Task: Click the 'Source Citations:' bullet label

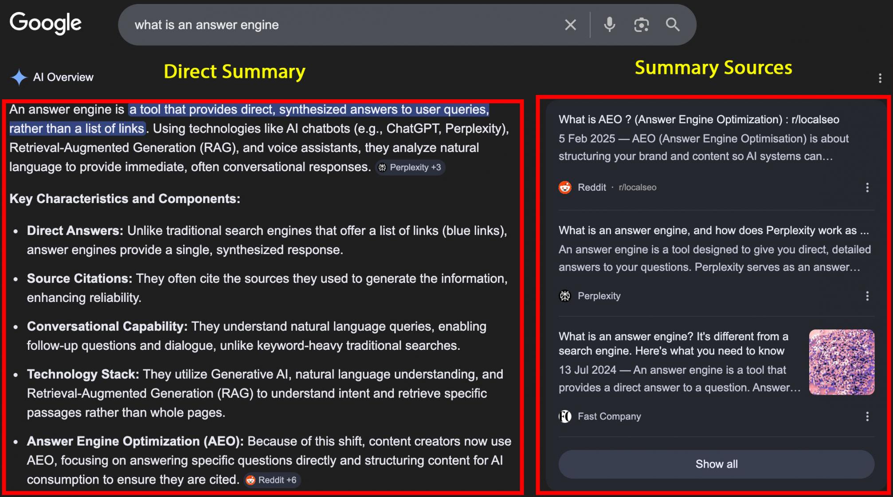Action: click(x=79, y=278)
